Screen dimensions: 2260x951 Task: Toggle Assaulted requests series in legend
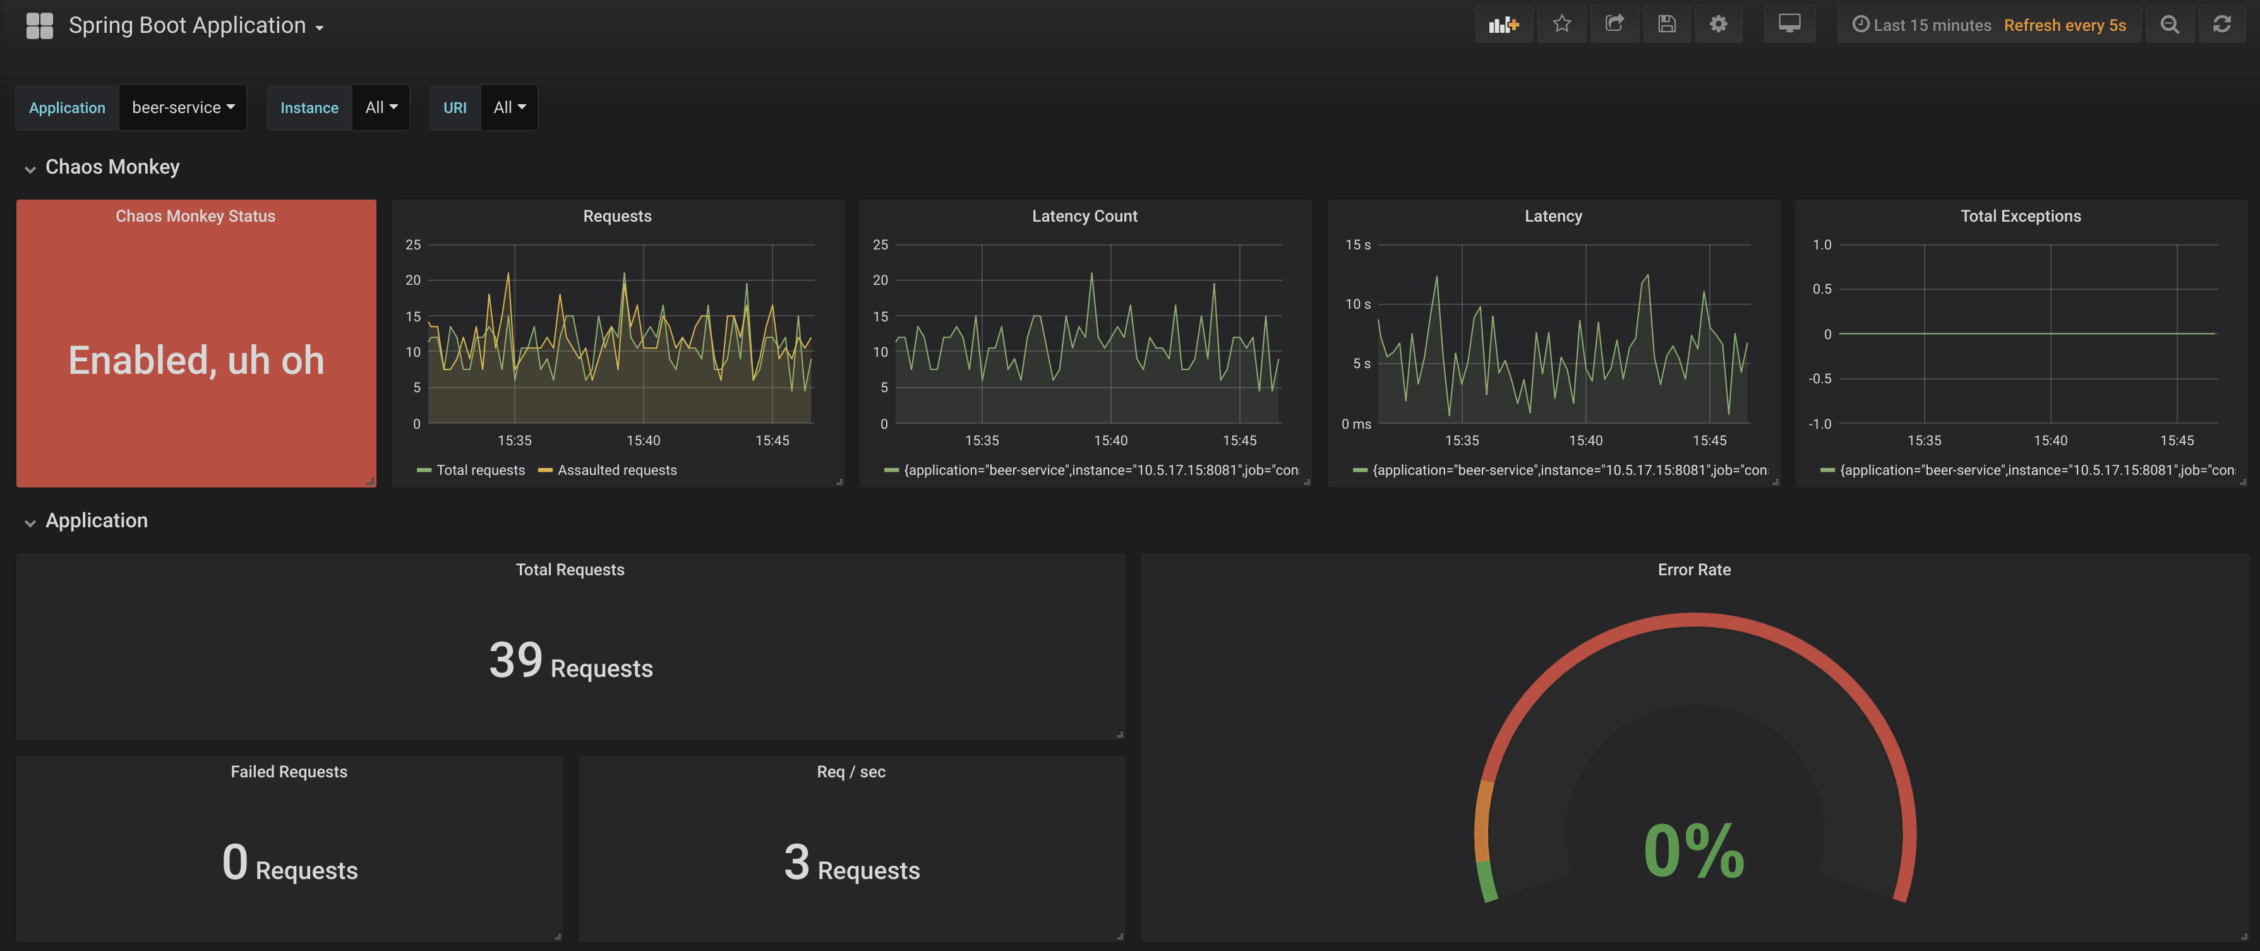point(616,470)
